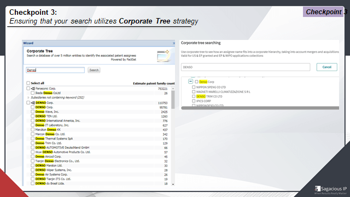Image resolution: width=350 pixels, height=197 pixels.
Task: Click the Search button in the wizard
Action: (94, 70)
